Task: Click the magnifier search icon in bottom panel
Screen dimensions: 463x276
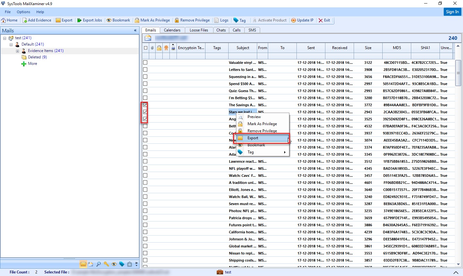Action: (98, 264)
